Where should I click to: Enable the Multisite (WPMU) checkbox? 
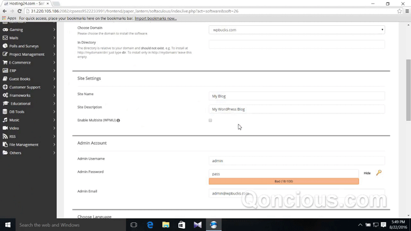coord(211,121)
